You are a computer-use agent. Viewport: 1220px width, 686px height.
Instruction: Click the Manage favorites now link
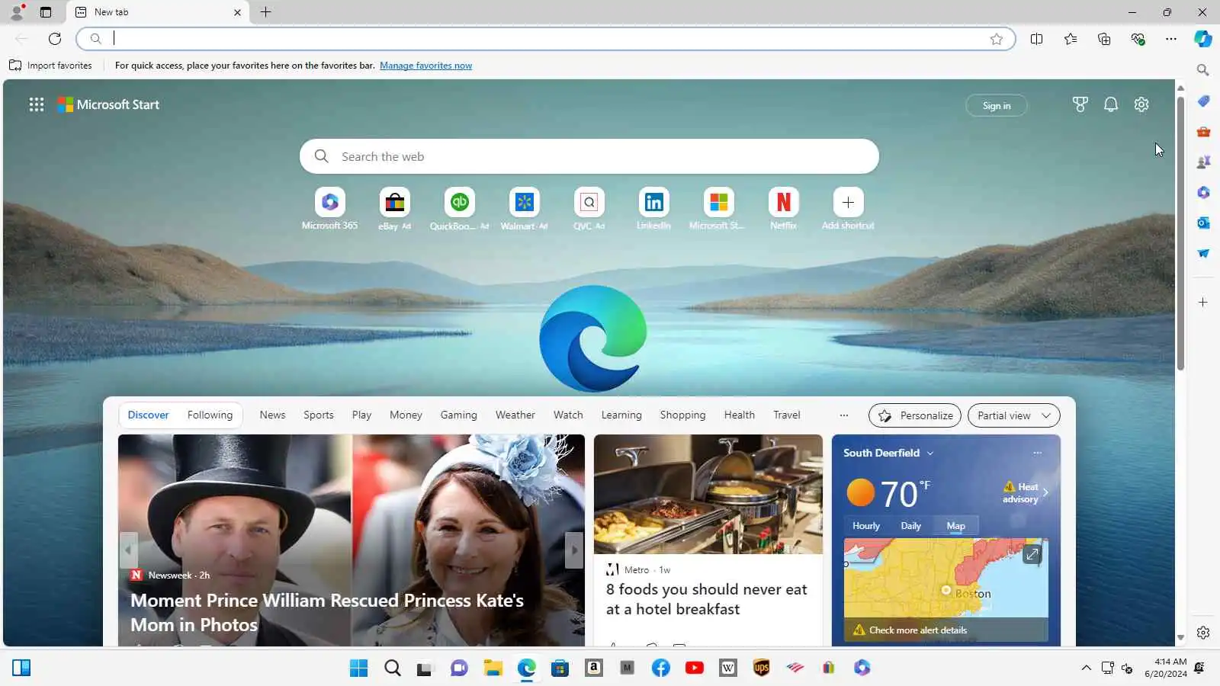point(425,66)
